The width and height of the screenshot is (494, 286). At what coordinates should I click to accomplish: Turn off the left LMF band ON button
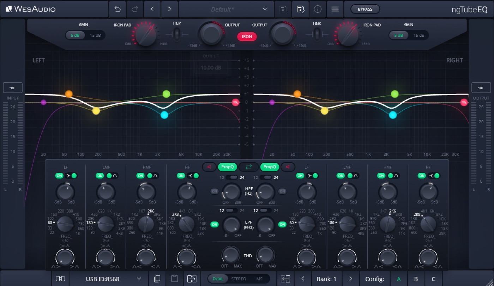(100, 176)
